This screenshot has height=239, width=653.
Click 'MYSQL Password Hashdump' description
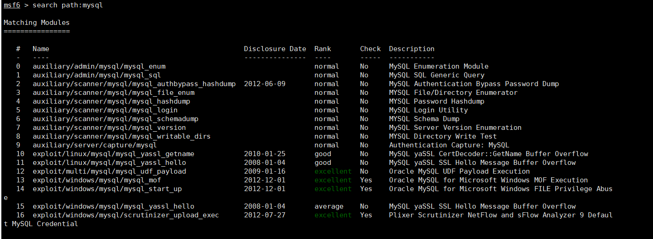pyautogui.click(x=437, y=101)
